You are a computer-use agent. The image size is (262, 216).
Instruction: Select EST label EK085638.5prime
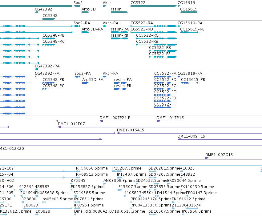52,193
